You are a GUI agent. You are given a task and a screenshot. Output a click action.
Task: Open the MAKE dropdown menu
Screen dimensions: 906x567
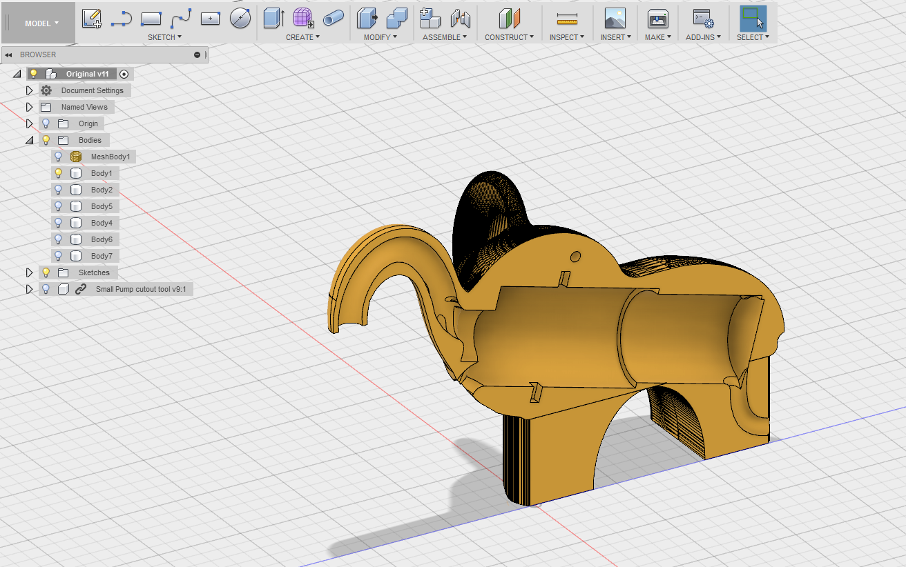pyautogui.click(x=658, y=37)
